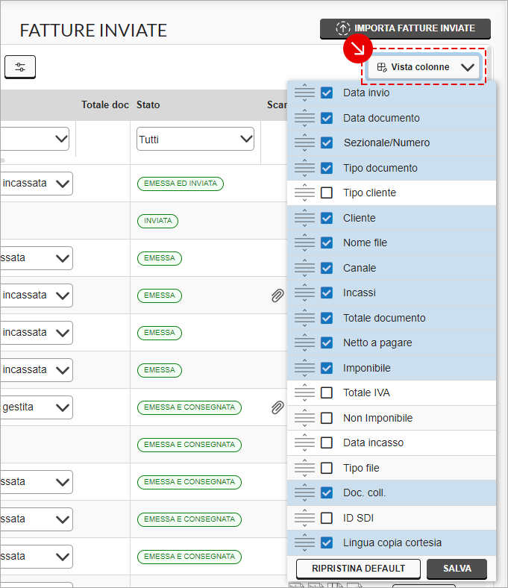This screenshot has width=508, height=588.
Task: Enable the Tipo cliente column checkbox
Action: pyautogui.click(x=327, y=193)
